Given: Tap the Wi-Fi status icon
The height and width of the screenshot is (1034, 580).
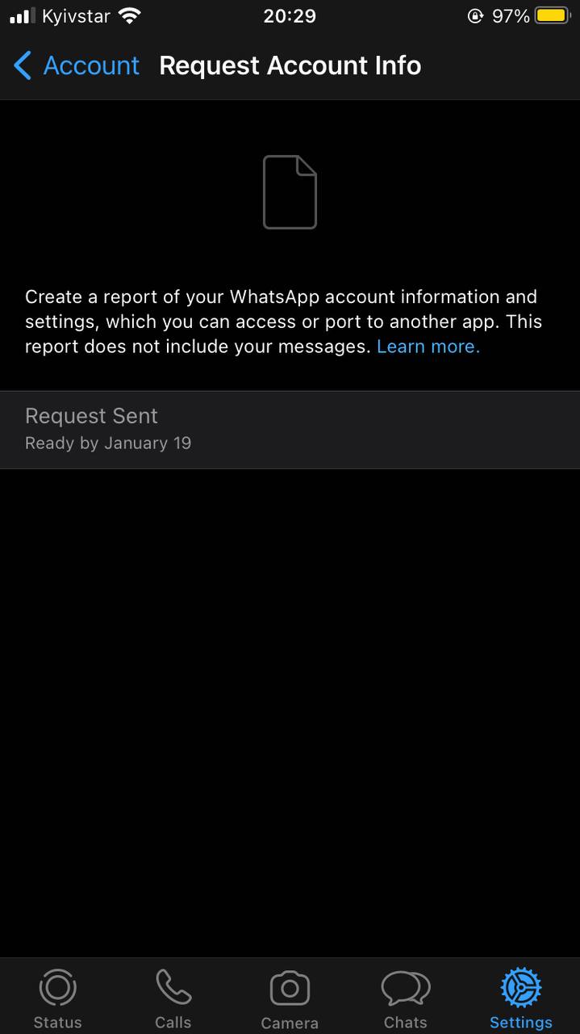Looking at the screenshot, I should pos(129,15).
